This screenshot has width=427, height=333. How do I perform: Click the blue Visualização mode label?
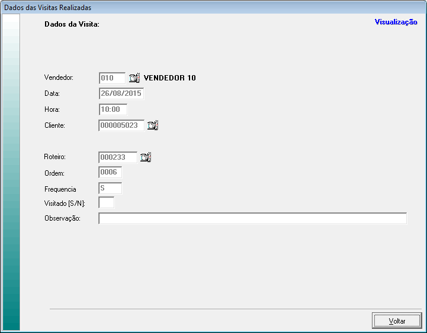(x=396, y=22)
